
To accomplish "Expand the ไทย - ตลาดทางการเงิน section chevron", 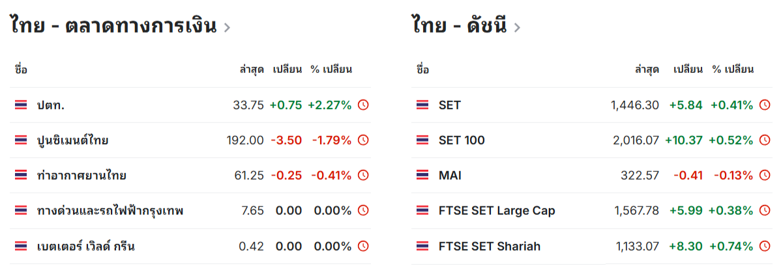I will tap(227, 27).
